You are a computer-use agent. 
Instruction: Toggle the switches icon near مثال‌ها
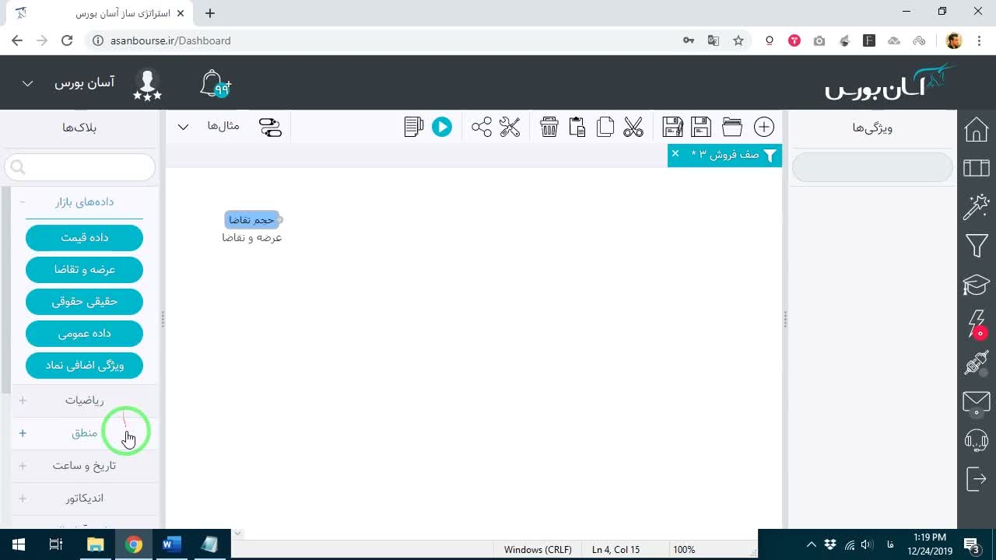(x=270, y=127)
